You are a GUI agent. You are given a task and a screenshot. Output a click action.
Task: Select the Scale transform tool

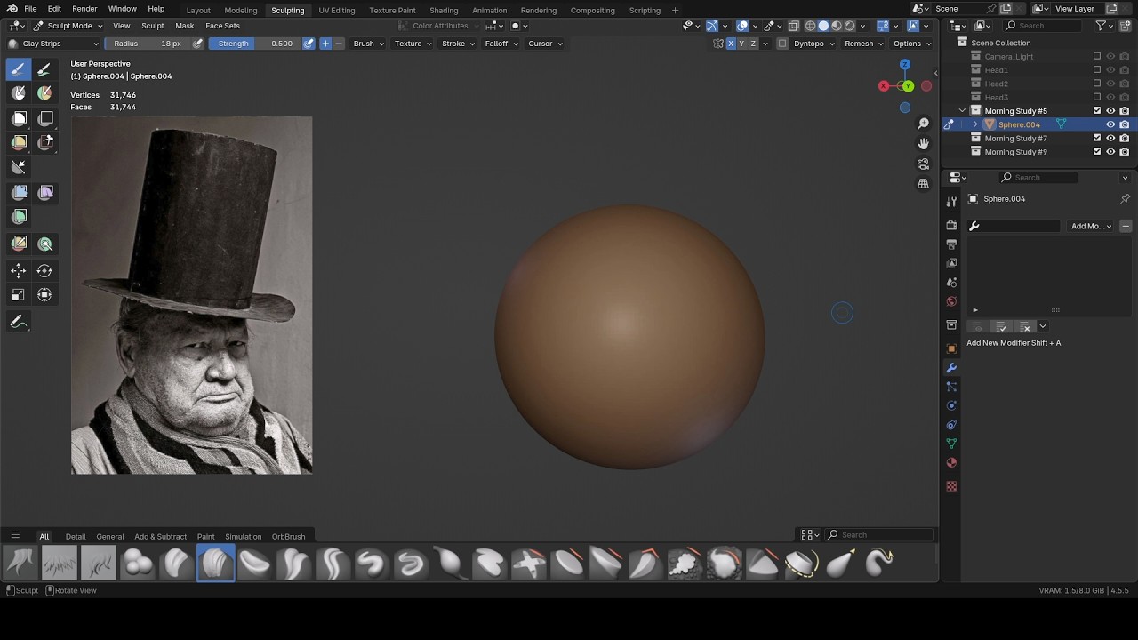[x=19, y=295]
